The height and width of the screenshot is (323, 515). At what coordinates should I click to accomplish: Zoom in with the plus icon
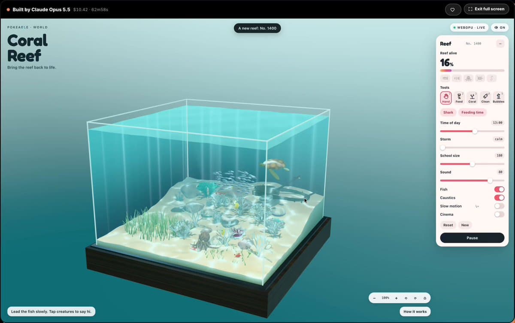point(396,298)
